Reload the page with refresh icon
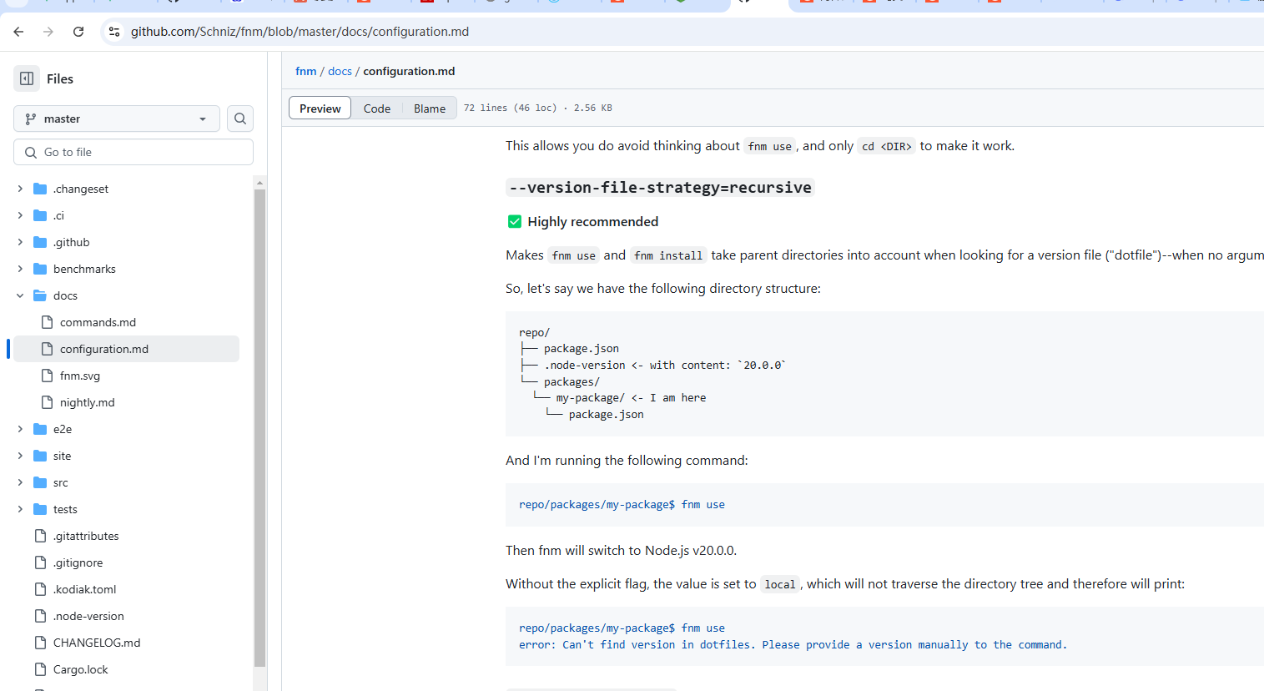1264x691 pixels. 78,32
